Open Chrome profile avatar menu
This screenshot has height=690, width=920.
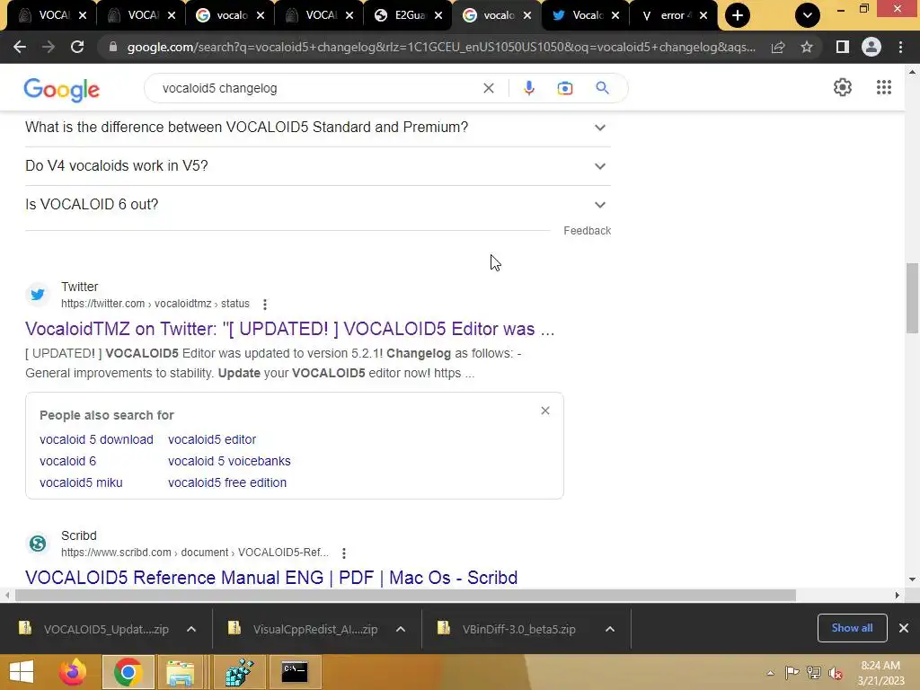pos(871,47)
